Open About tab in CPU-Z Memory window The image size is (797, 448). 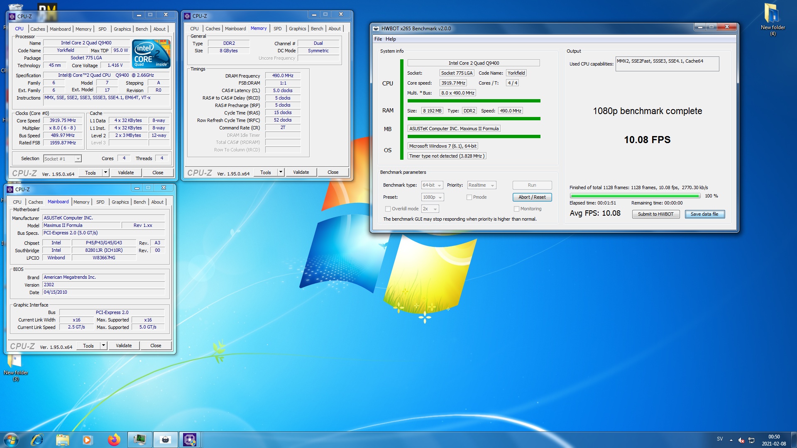pos(335,29)
